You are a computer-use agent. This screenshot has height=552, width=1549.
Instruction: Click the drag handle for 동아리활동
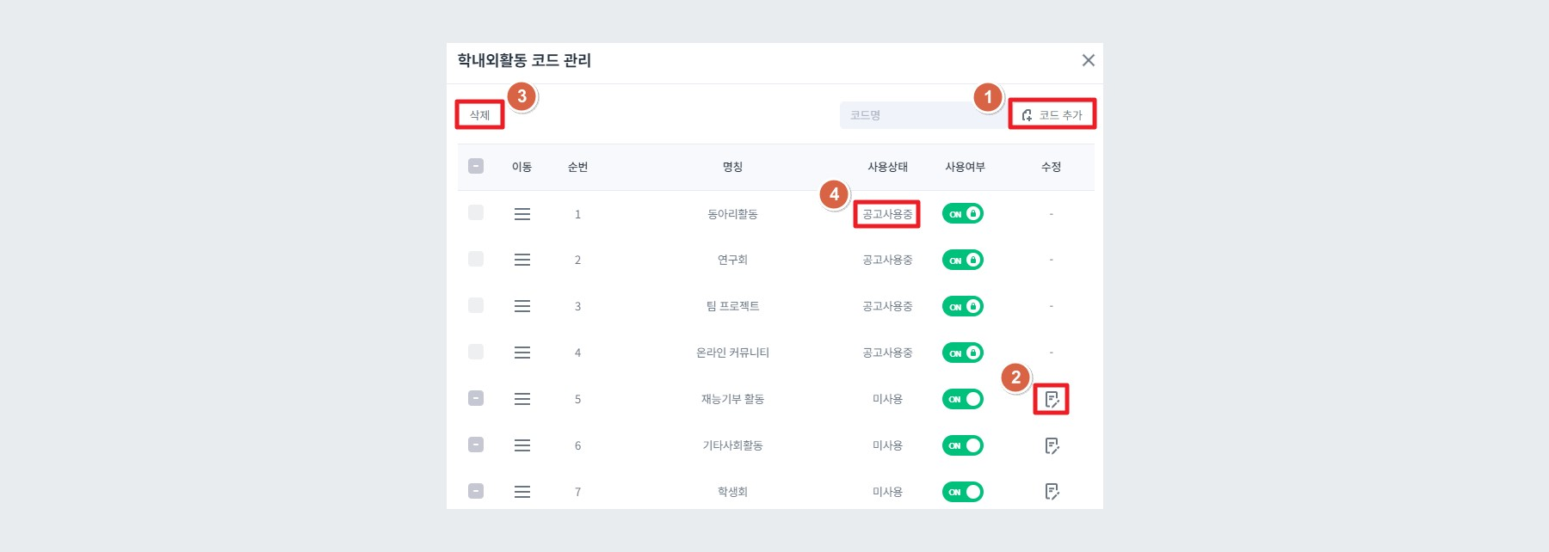522,213
